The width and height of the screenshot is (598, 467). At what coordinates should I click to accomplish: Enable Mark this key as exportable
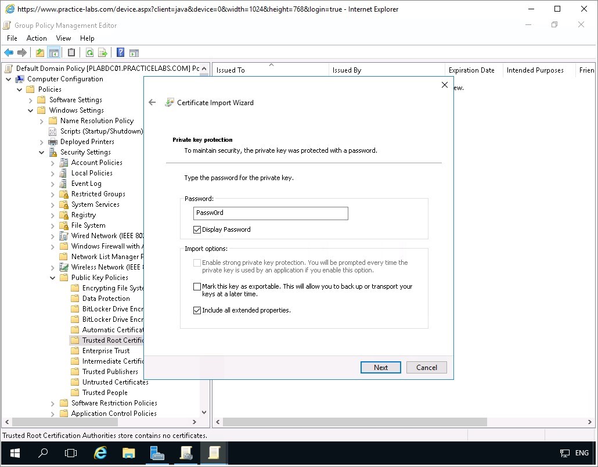click(x=197, y=287)
